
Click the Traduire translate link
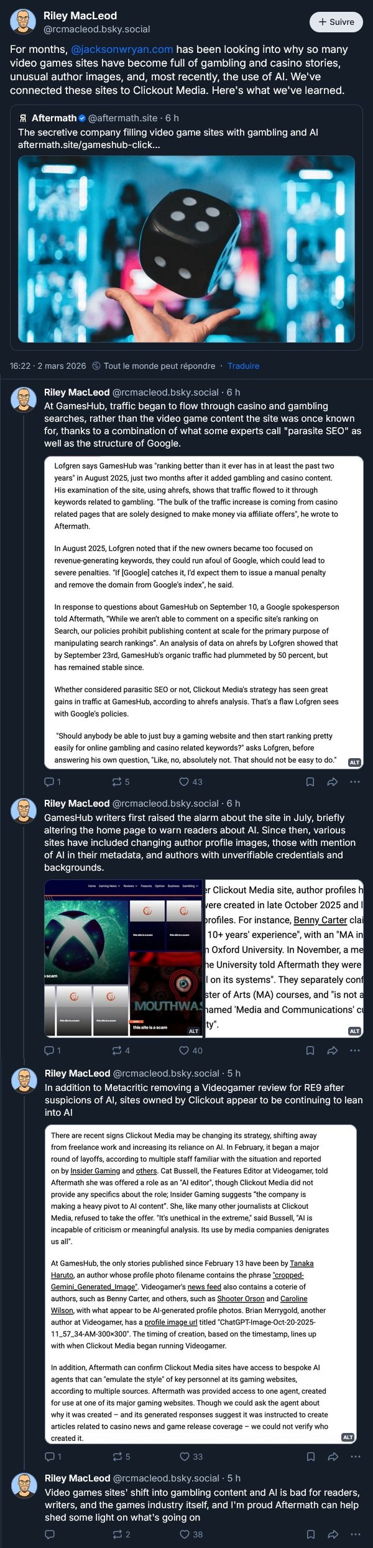point(243,366)
